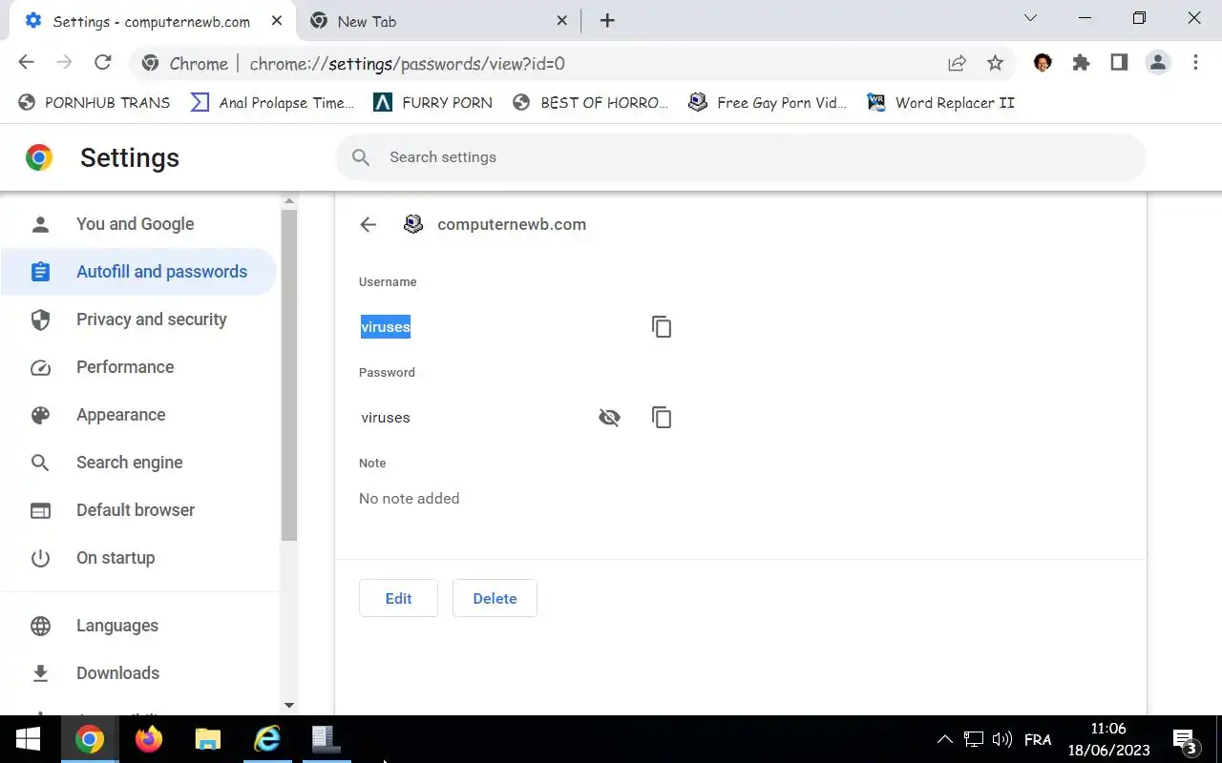This screenshot has height=763, width=1222.
Task: Share this page icon in address bar
Action: pyautogui.click(x=957, y=63)
